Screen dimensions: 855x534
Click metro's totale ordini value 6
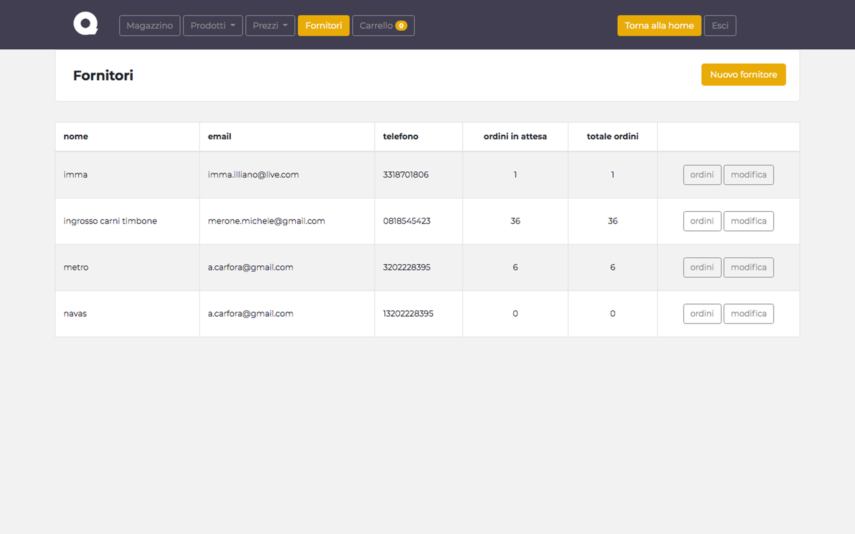613,267
